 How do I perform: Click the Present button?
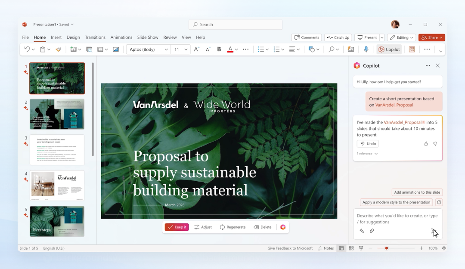pos(367,38)
